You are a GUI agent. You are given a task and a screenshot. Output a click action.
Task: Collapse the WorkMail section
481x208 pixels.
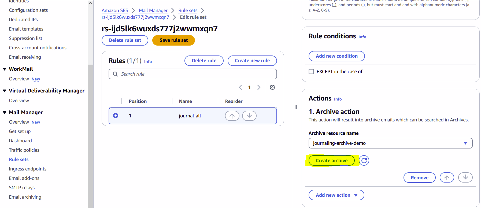click(x=5, y=69)
